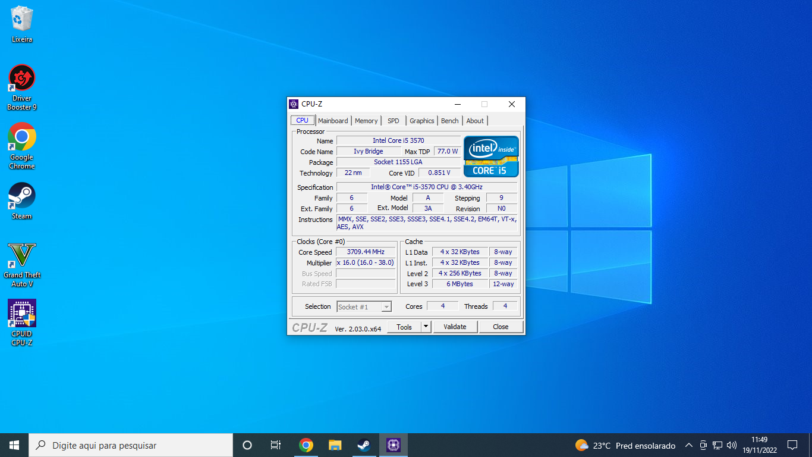Open the weather widget showing 23°C
Viewport: 812px width, 457px height.
(625, 445)
